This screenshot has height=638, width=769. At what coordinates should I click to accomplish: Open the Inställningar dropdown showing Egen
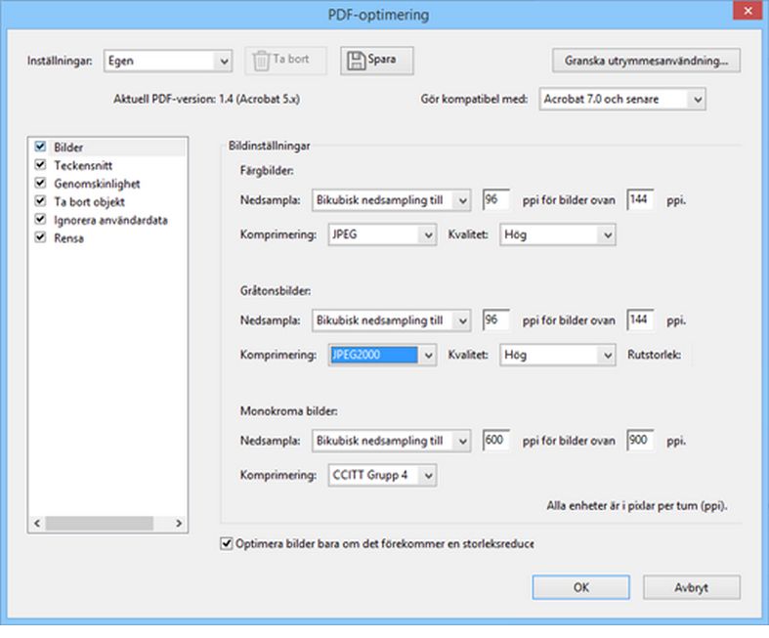point(168,61)
